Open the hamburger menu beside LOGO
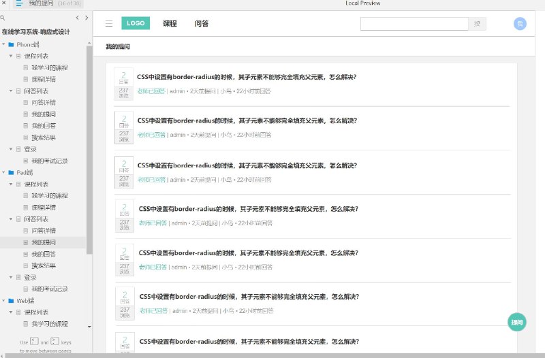Screen dimensions: 545x358 (109, 24)
